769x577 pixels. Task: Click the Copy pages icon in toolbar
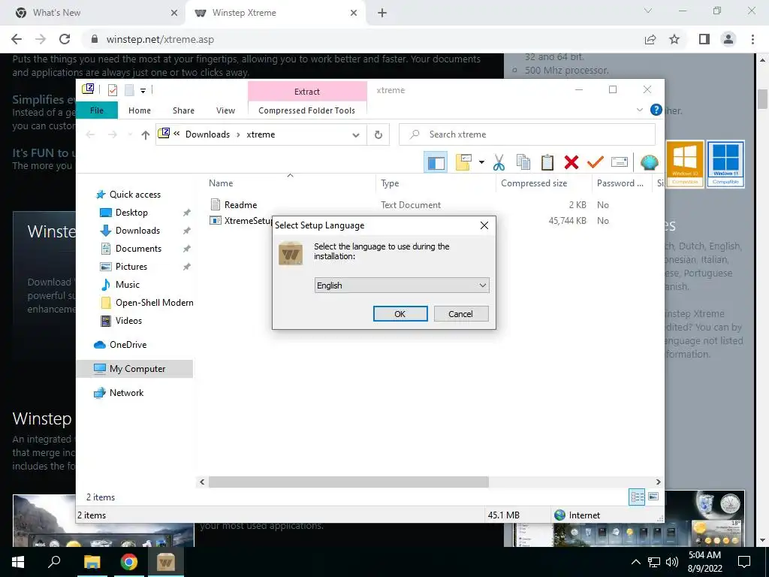click(523, 162)
